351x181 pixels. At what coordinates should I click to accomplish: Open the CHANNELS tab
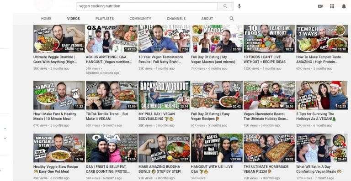(x=176, y=19)
